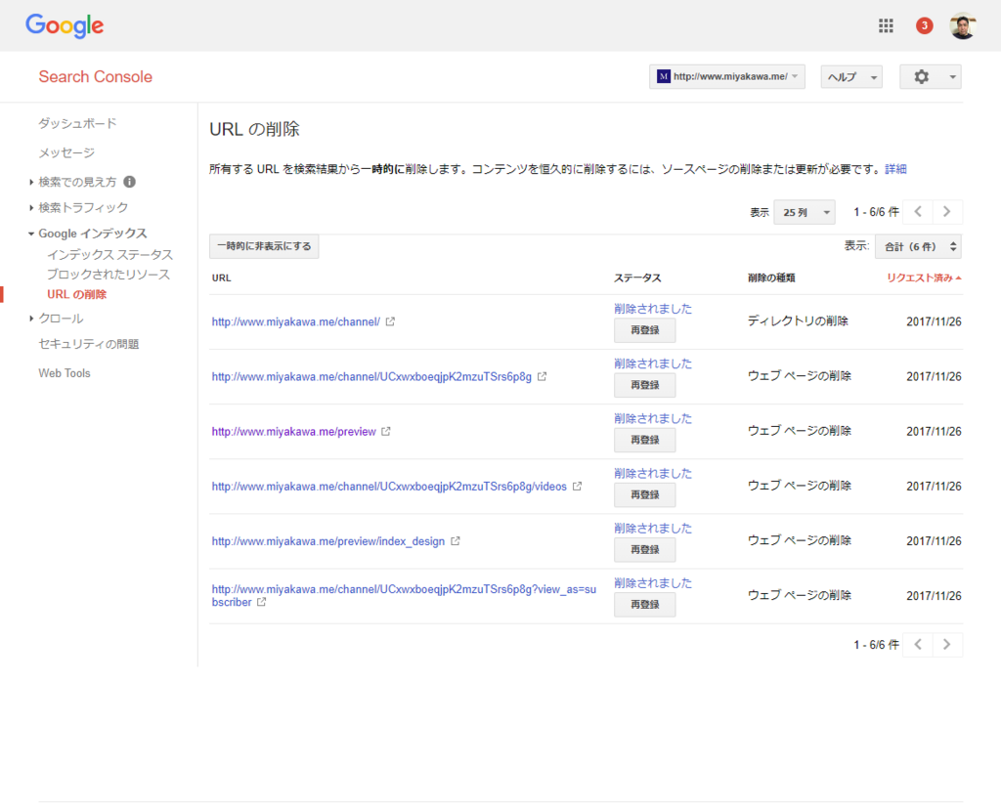Open インデックス ステータス in the sidebar
Screen dimensions: 1001x810
pos(109,255)
